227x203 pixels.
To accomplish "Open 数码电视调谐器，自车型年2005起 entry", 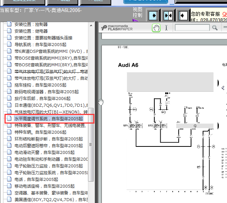I will click(x=46, y=92).
